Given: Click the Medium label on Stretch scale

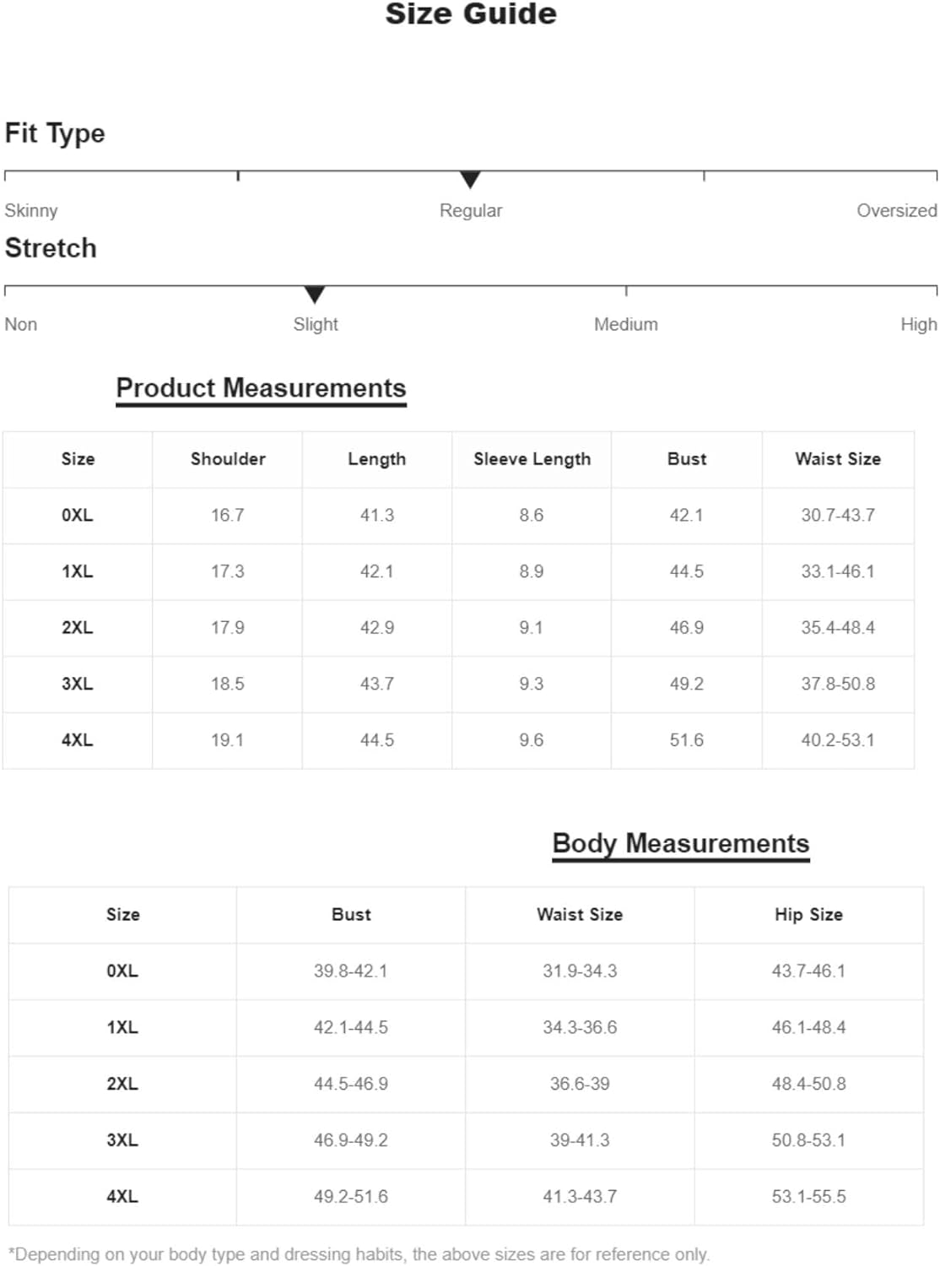Looking at the screenshot, I should click(625, 324).
